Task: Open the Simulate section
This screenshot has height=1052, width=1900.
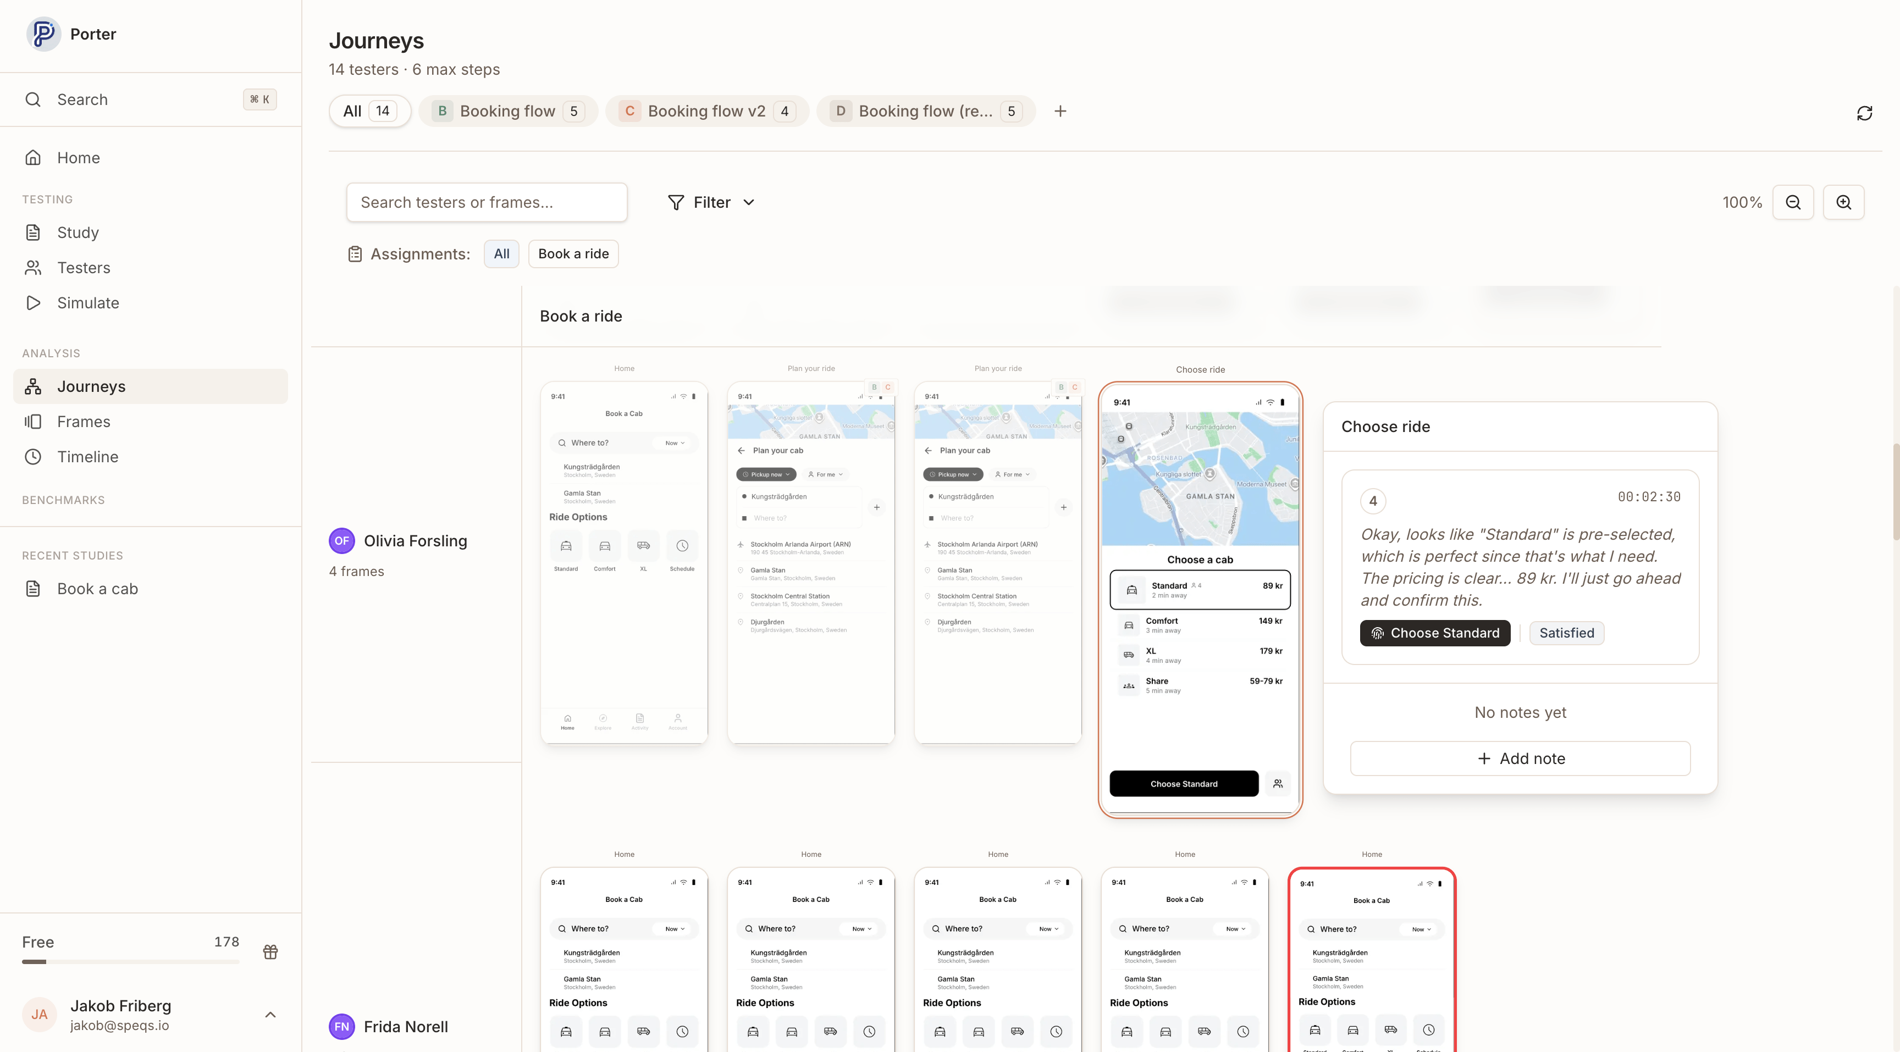Action: pos(89,302)
